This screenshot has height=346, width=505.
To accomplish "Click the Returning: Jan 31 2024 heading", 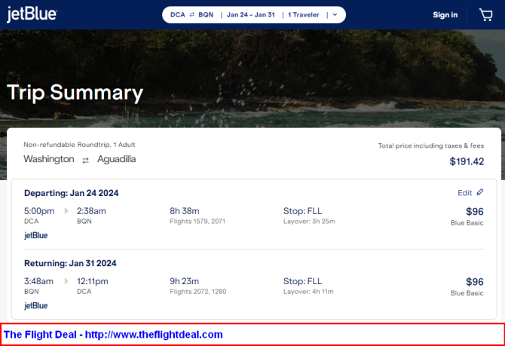I will tap(70, 263).
